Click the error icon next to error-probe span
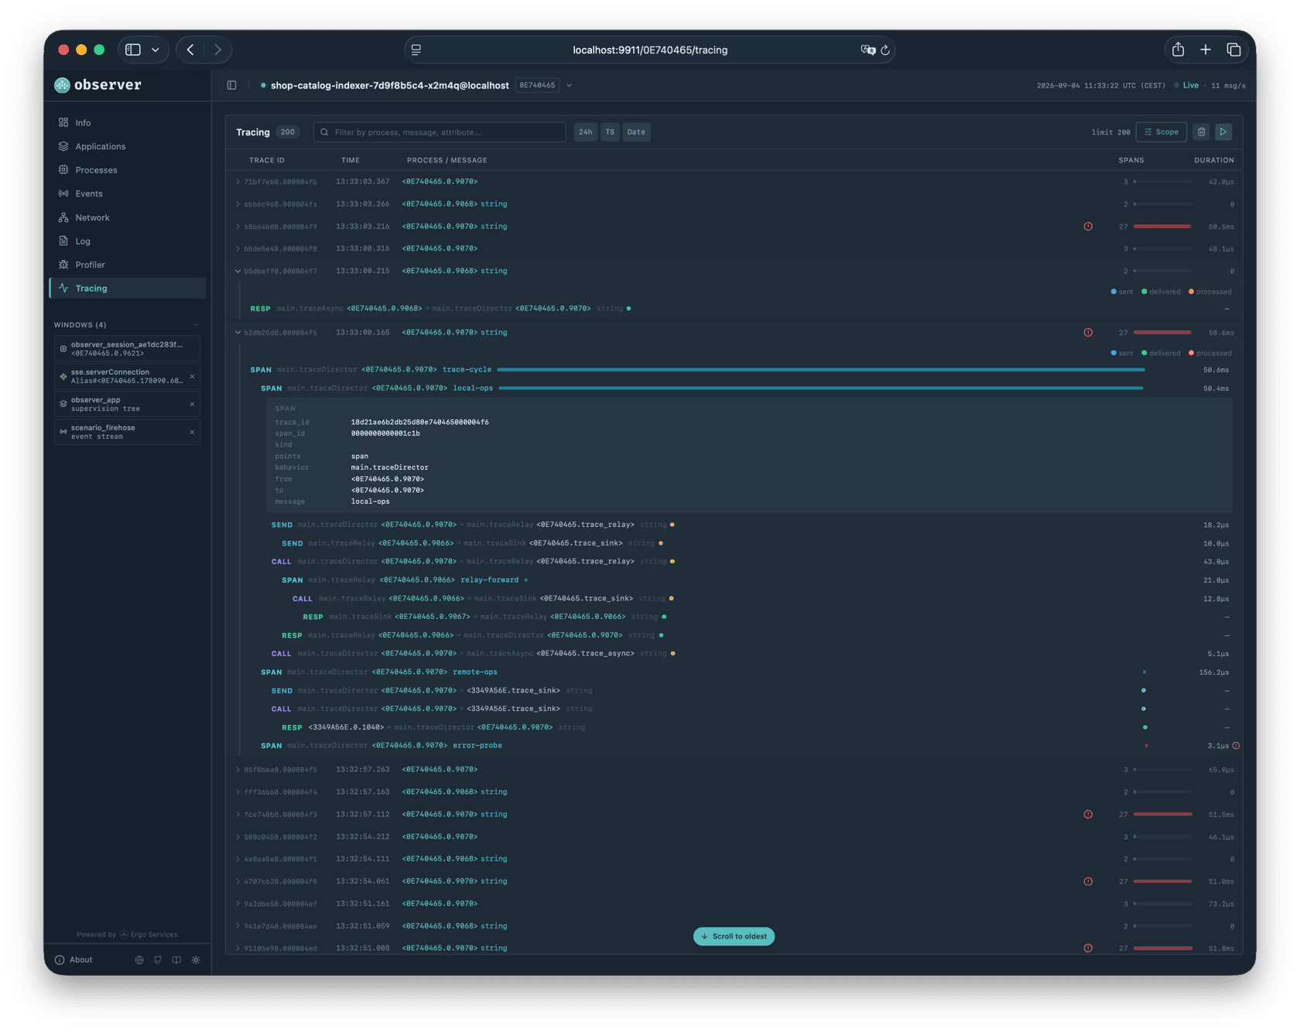Viewport: 1300px width, 1033px height. click(x=1236, y=746)
